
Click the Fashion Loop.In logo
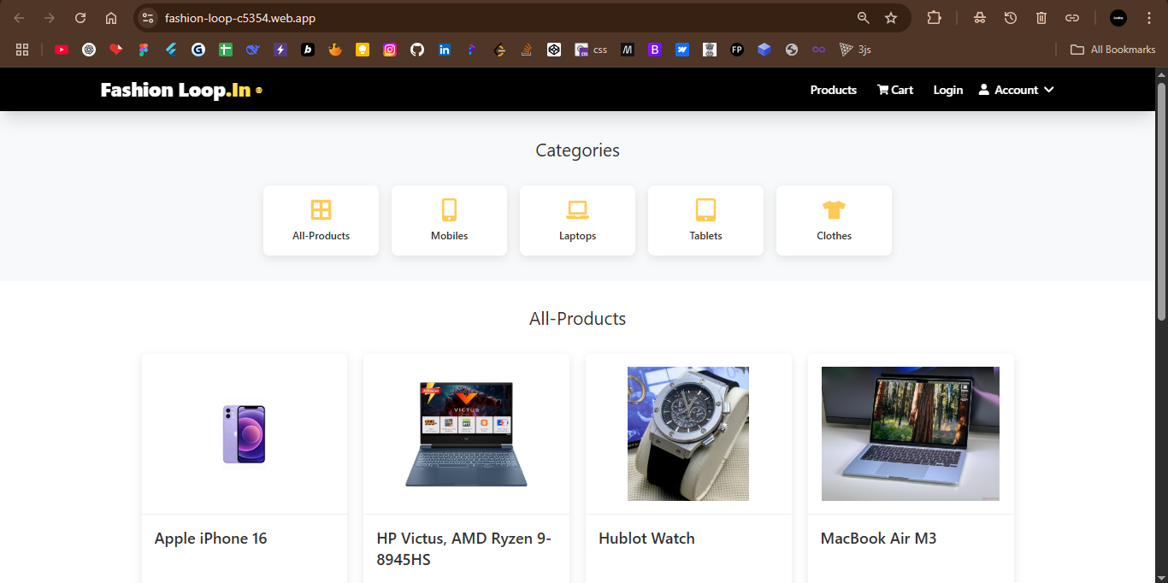coord(181,90)
